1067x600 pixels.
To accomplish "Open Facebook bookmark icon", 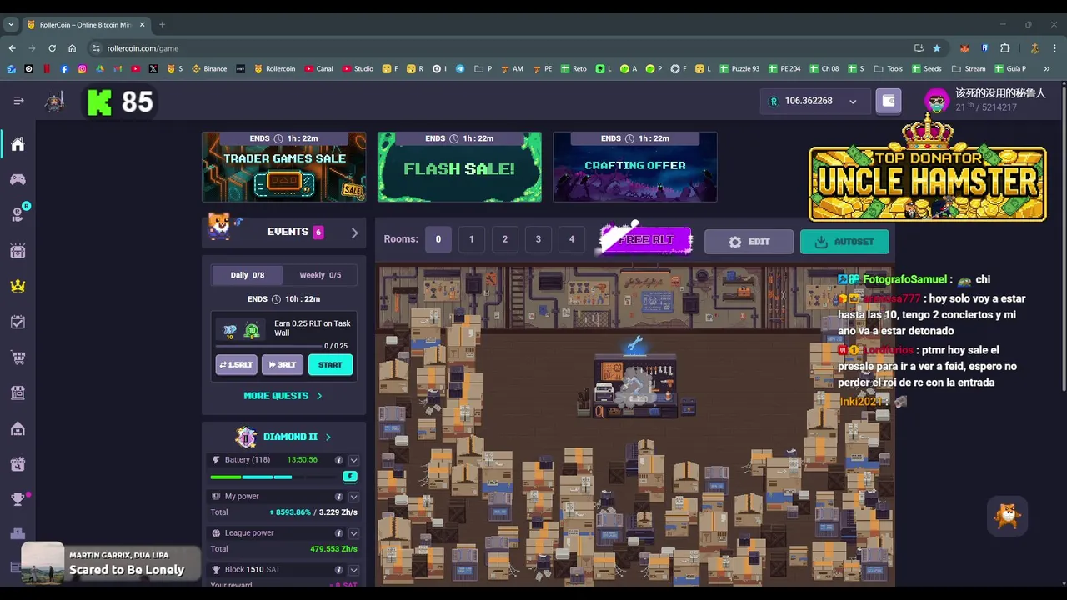I will [64, 69].
